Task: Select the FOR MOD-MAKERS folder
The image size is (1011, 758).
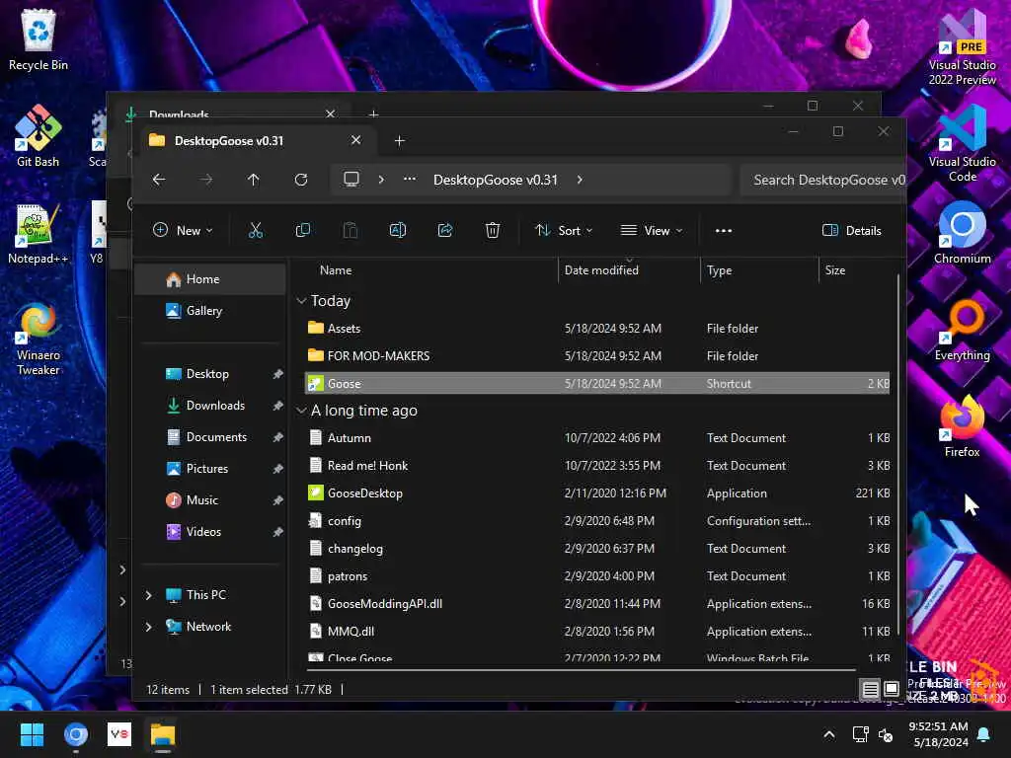Action: [596, 355]
